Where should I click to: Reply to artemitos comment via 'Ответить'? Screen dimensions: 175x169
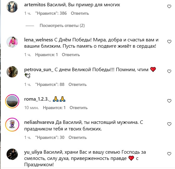click(x=80, y=13)
